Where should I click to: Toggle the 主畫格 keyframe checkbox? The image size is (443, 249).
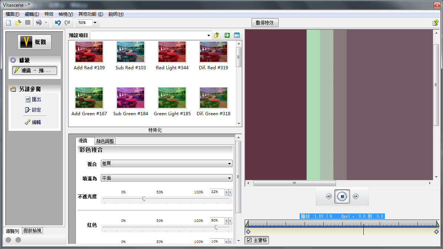pyautogui.click(x=249, y=240)
